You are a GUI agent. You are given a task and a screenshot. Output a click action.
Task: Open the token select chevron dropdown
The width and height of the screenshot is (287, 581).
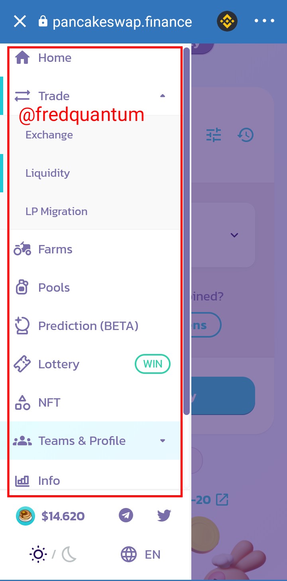(234, 235)
